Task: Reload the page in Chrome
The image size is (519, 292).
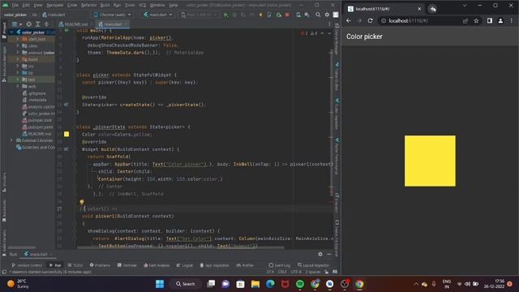Action: click(370, 21)
